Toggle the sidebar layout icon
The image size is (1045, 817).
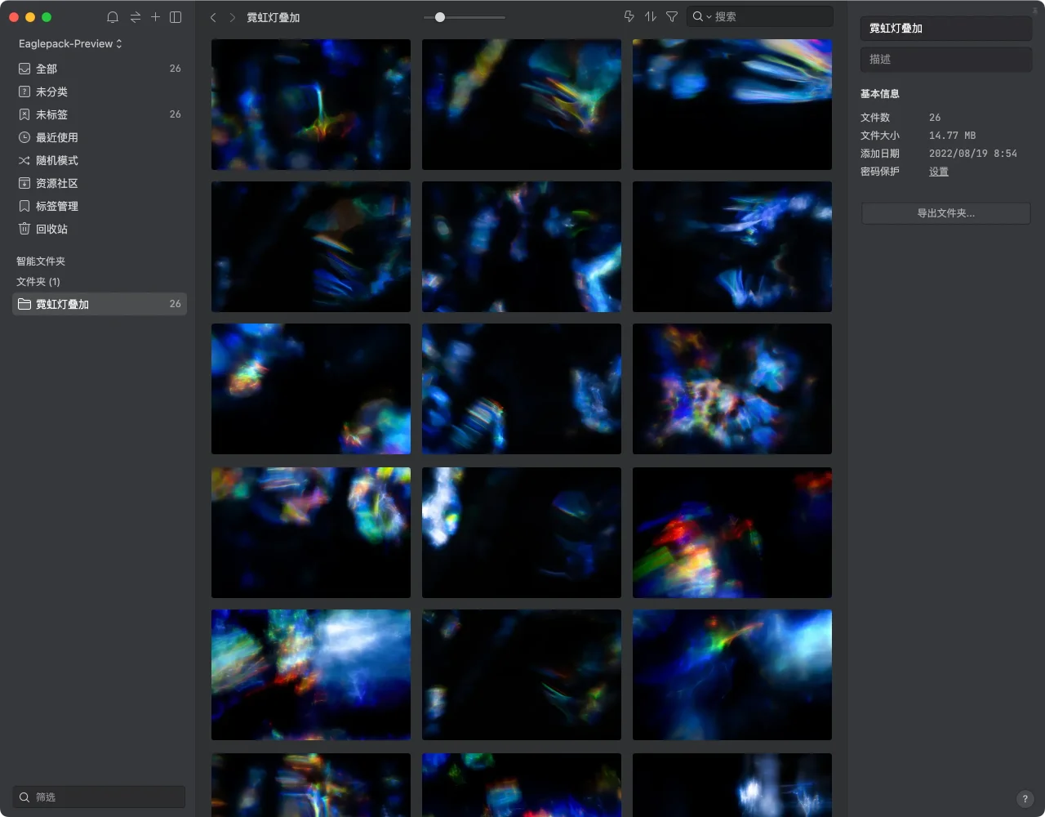click(176, 17)
